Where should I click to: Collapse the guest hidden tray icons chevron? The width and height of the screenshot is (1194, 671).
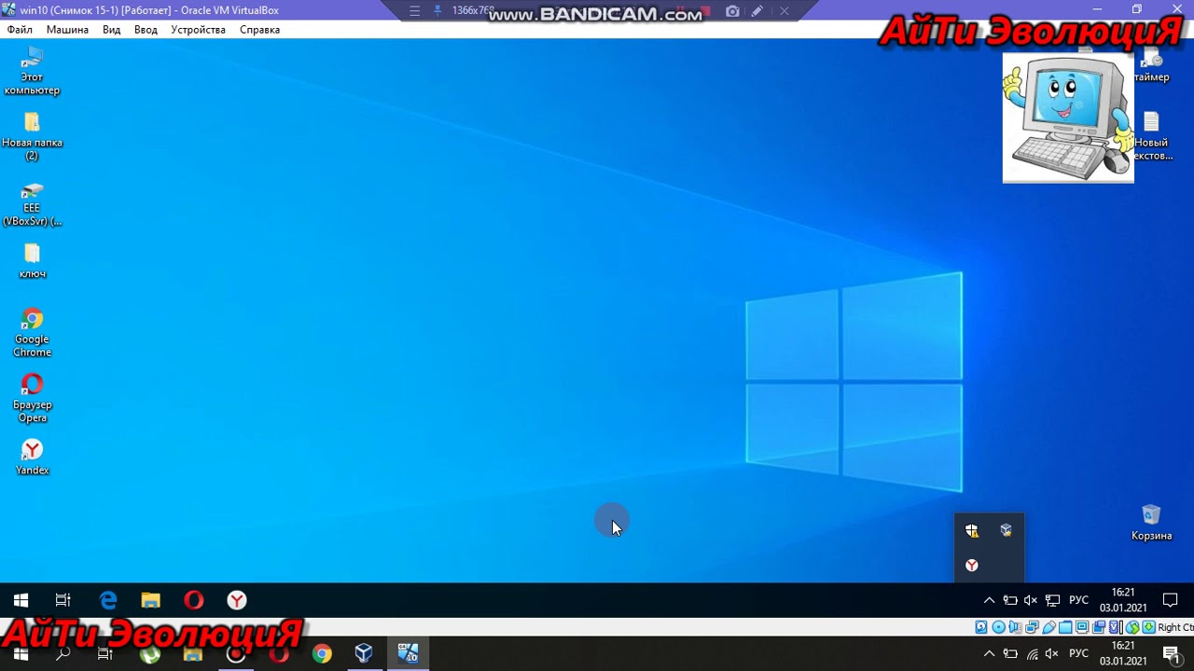pos(989,600)
